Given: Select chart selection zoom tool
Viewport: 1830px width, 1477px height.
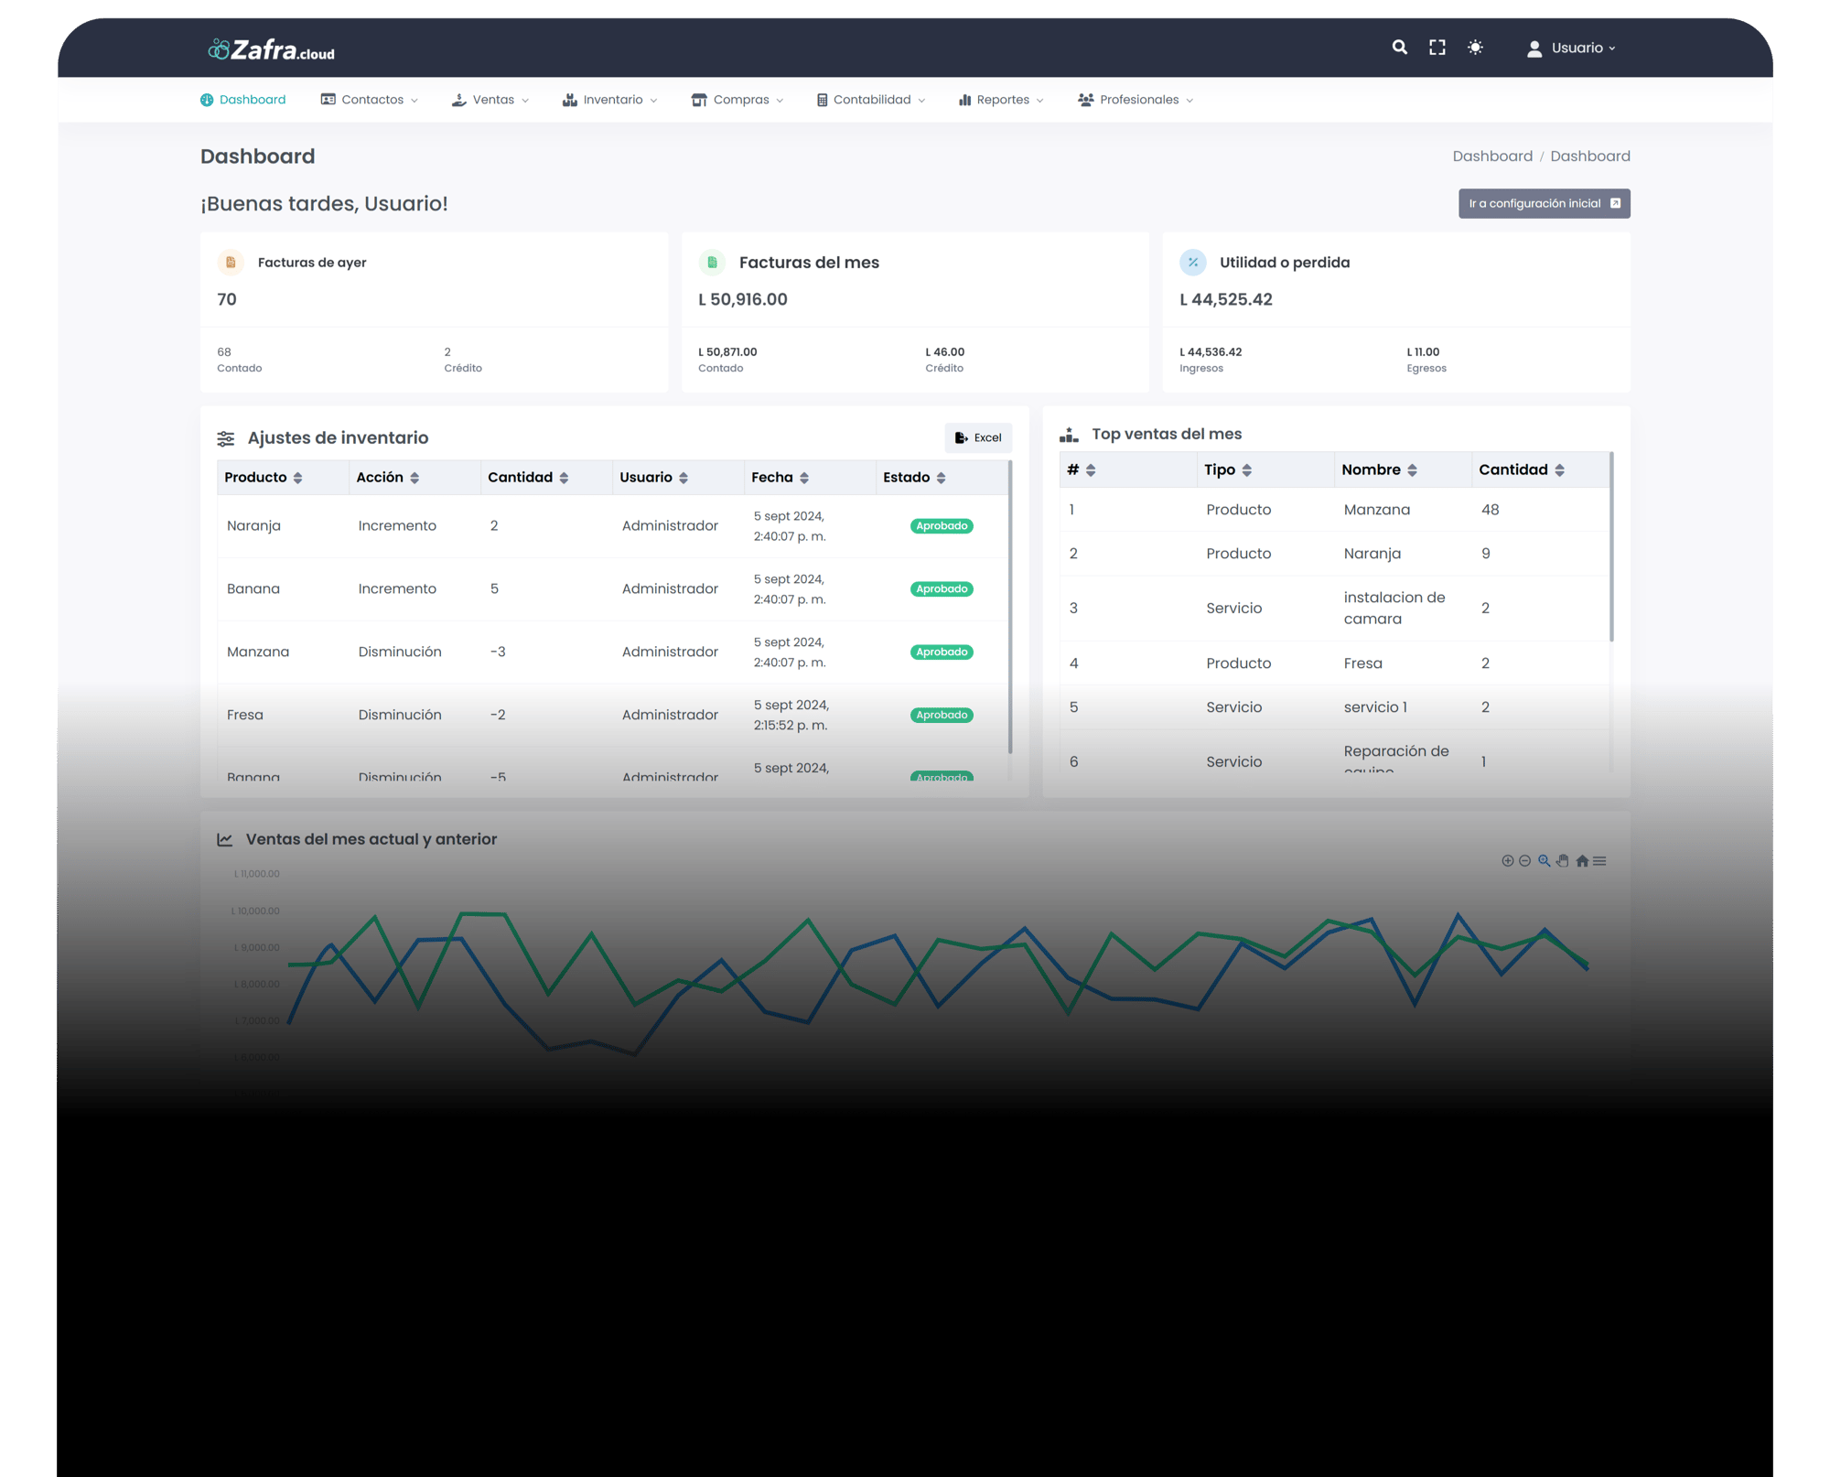Looking at the screenshot, I should pyautogui.click(x=1545, y=861).
